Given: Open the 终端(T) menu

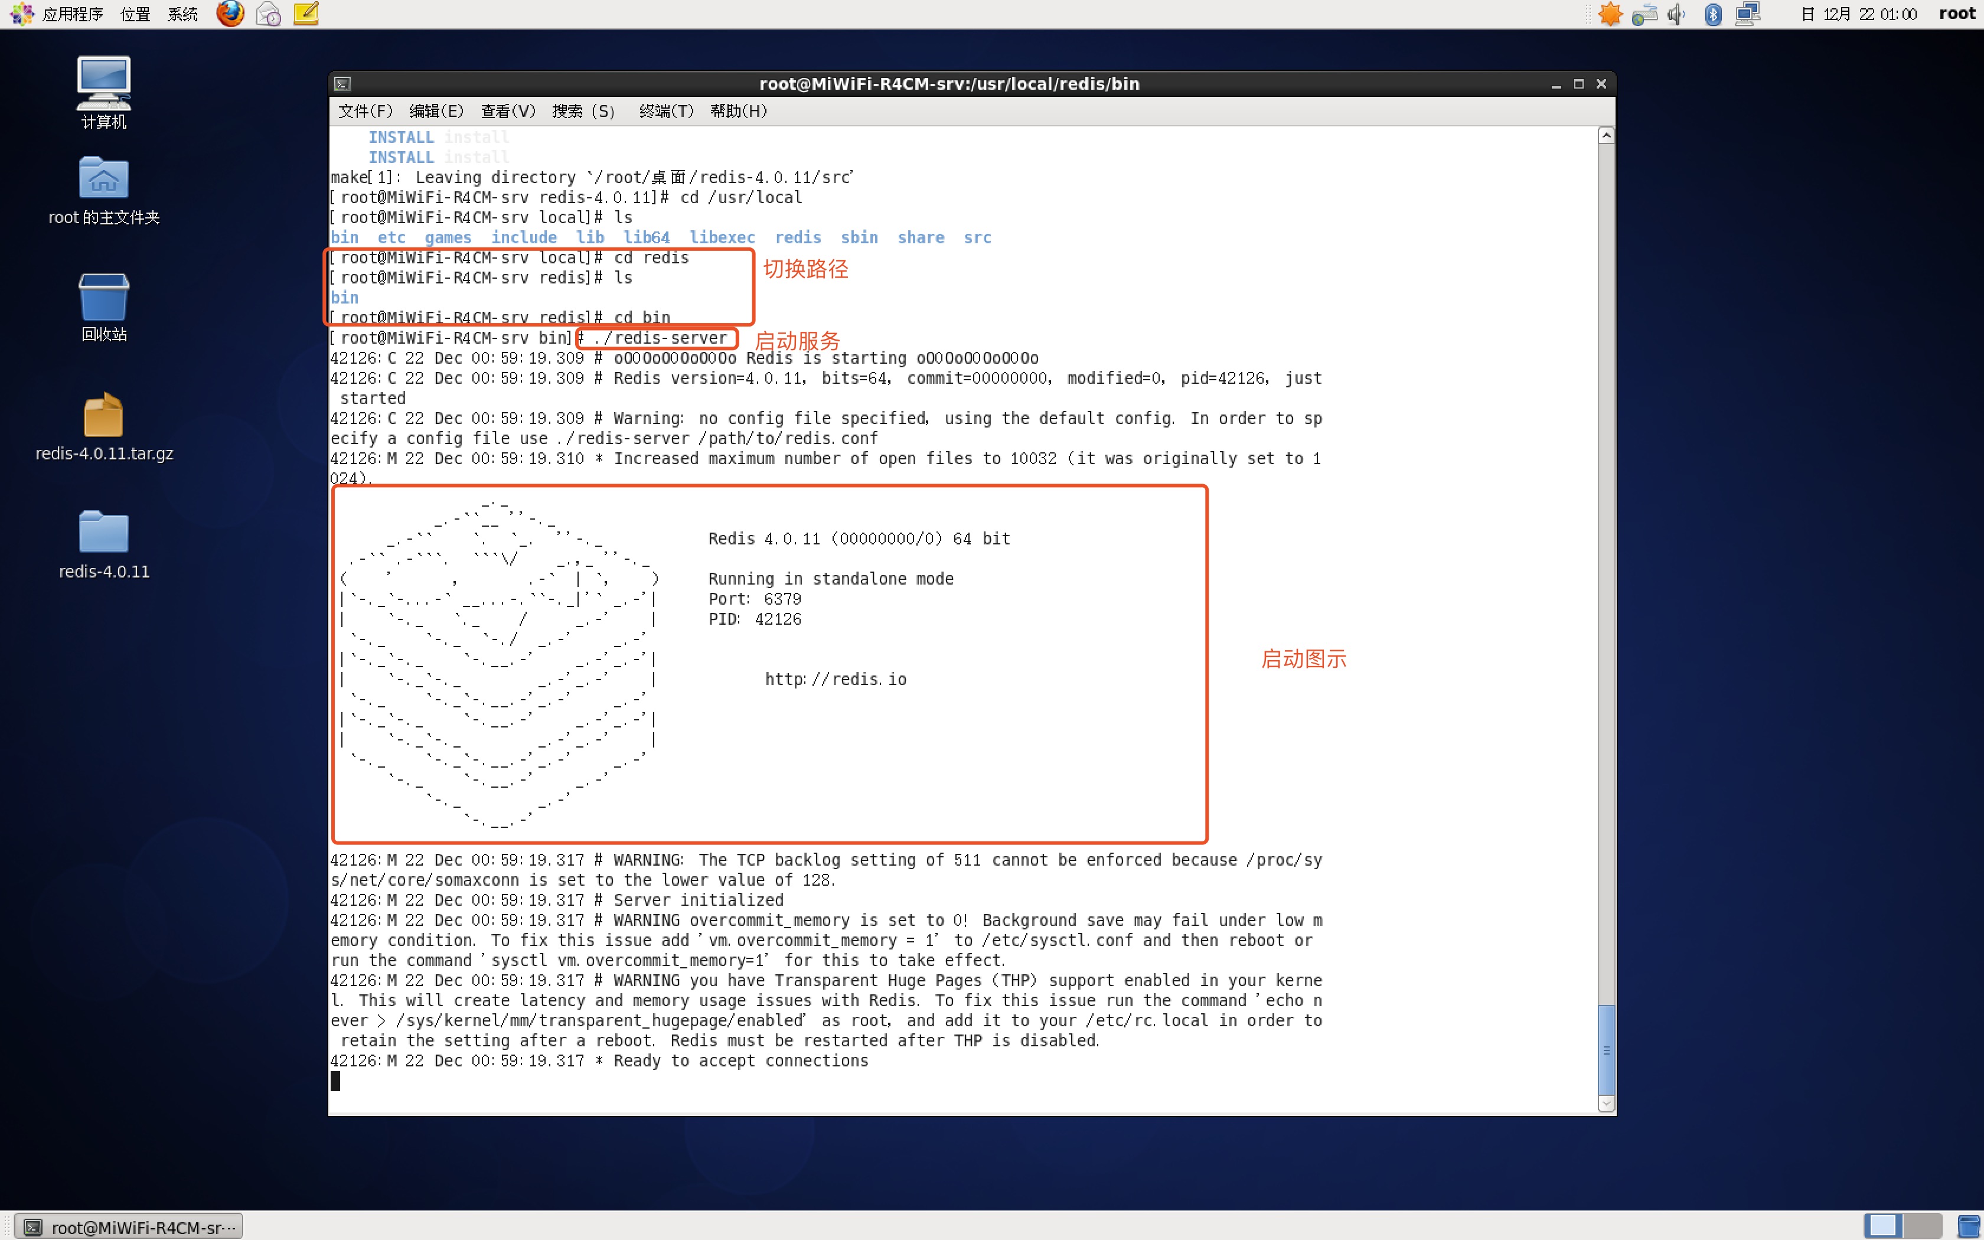Looking at the screenshot, I should [x=665, y=111].
